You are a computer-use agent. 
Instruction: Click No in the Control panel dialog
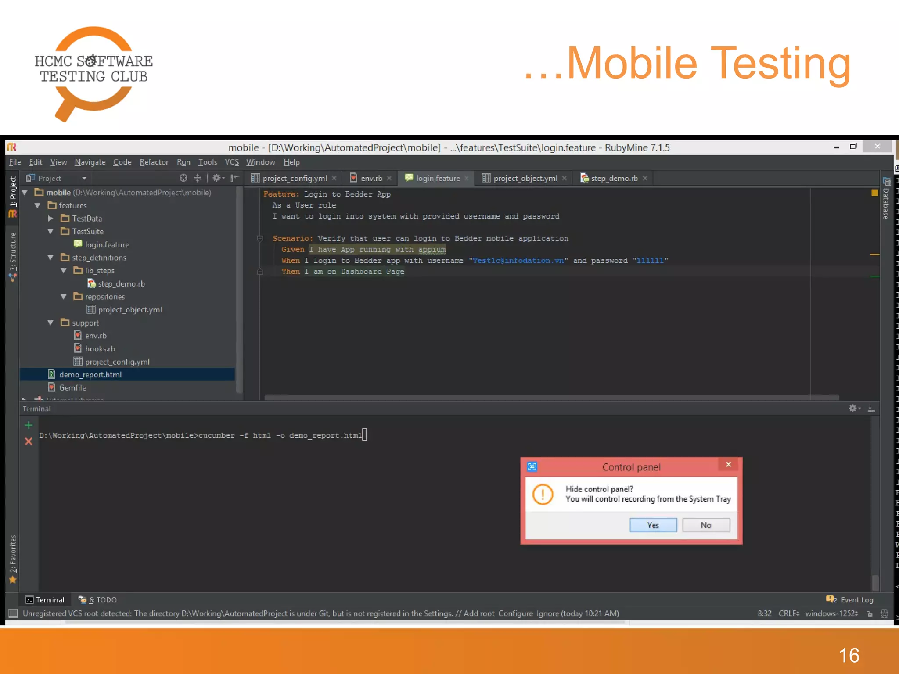click(x=706, y=525)
